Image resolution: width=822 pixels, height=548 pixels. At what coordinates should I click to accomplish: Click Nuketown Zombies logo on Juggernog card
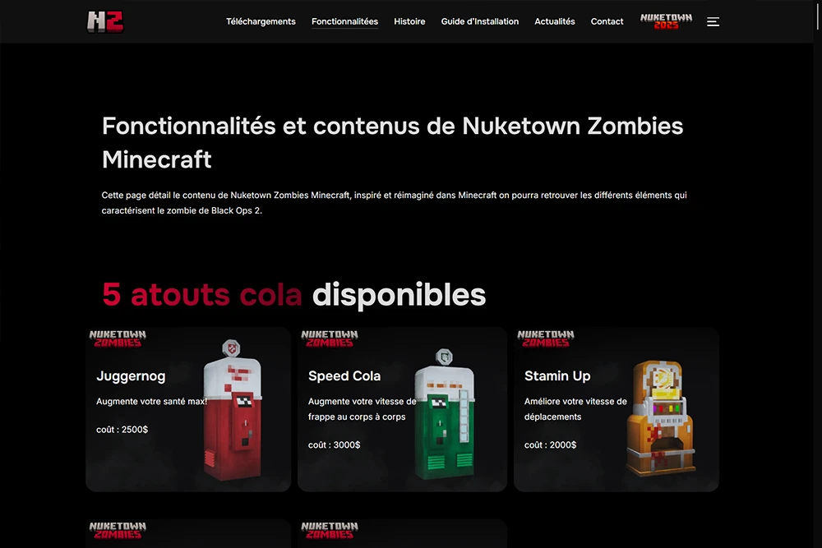[118, 338]
